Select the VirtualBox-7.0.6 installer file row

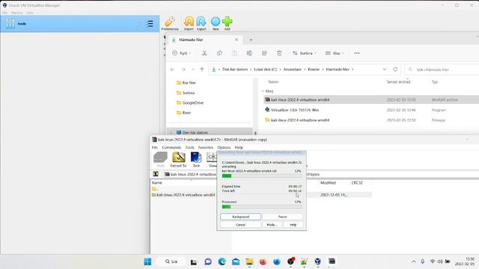pyautogui.click(x=371, y=110)
